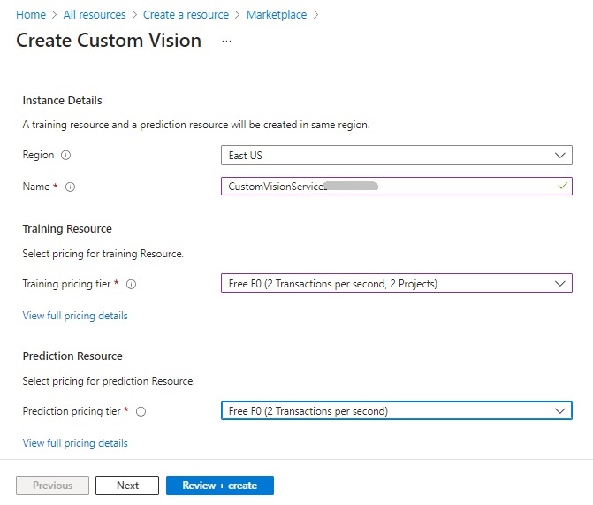
Task: Click the info icon beside Region
Action: [66, 155]
